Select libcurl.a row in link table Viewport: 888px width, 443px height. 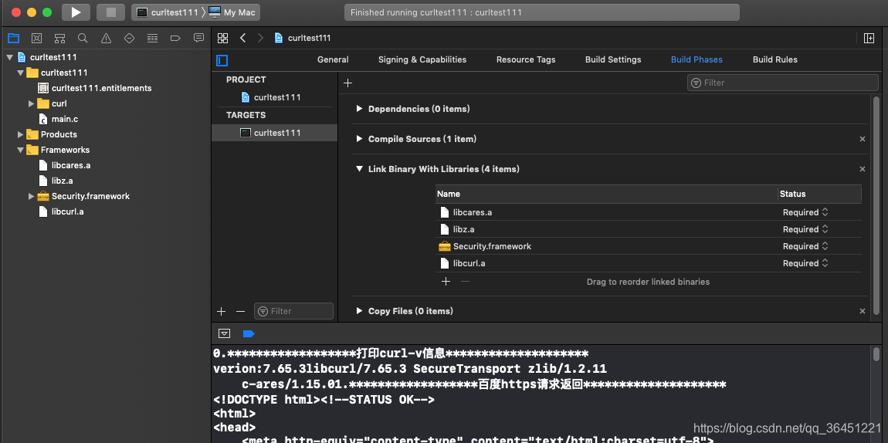click(649, 263)
